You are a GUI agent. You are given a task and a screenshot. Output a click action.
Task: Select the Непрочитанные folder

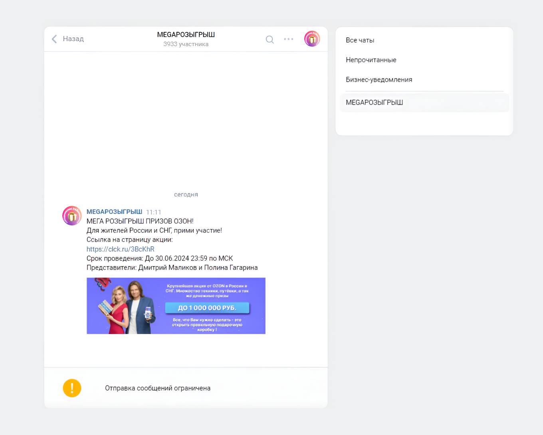(371, 60)
